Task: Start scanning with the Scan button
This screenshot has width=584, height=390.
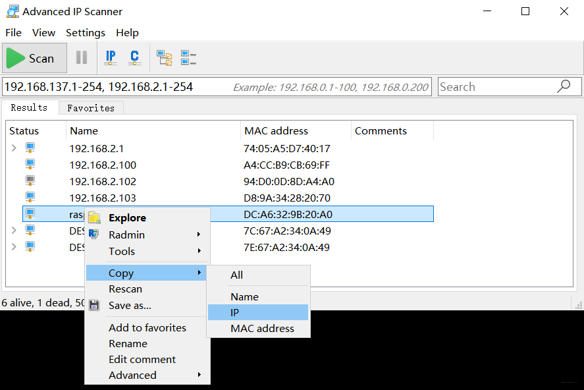Action: (35, 58)
